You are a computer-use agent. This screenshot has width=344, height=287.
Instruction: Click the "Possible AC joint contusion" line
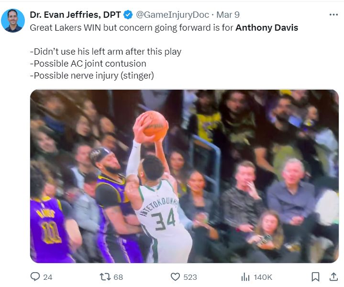click(x=88, y=63)
